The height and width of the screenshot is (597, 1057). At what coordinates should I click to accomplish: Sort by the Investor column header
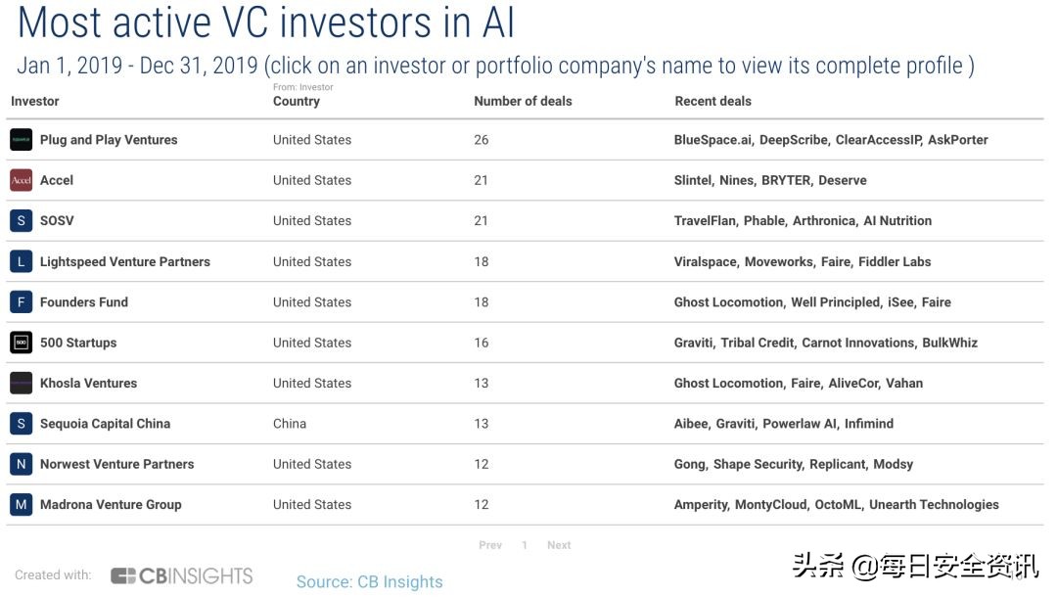34,101
